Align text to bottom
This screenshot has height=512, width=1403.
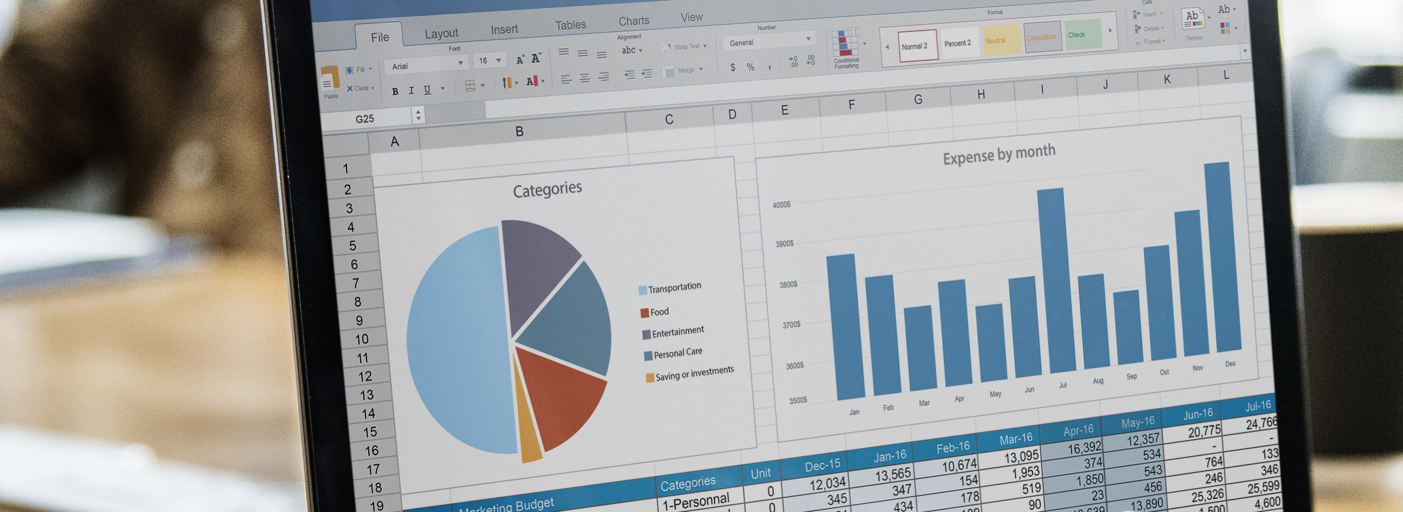point(602,55)
